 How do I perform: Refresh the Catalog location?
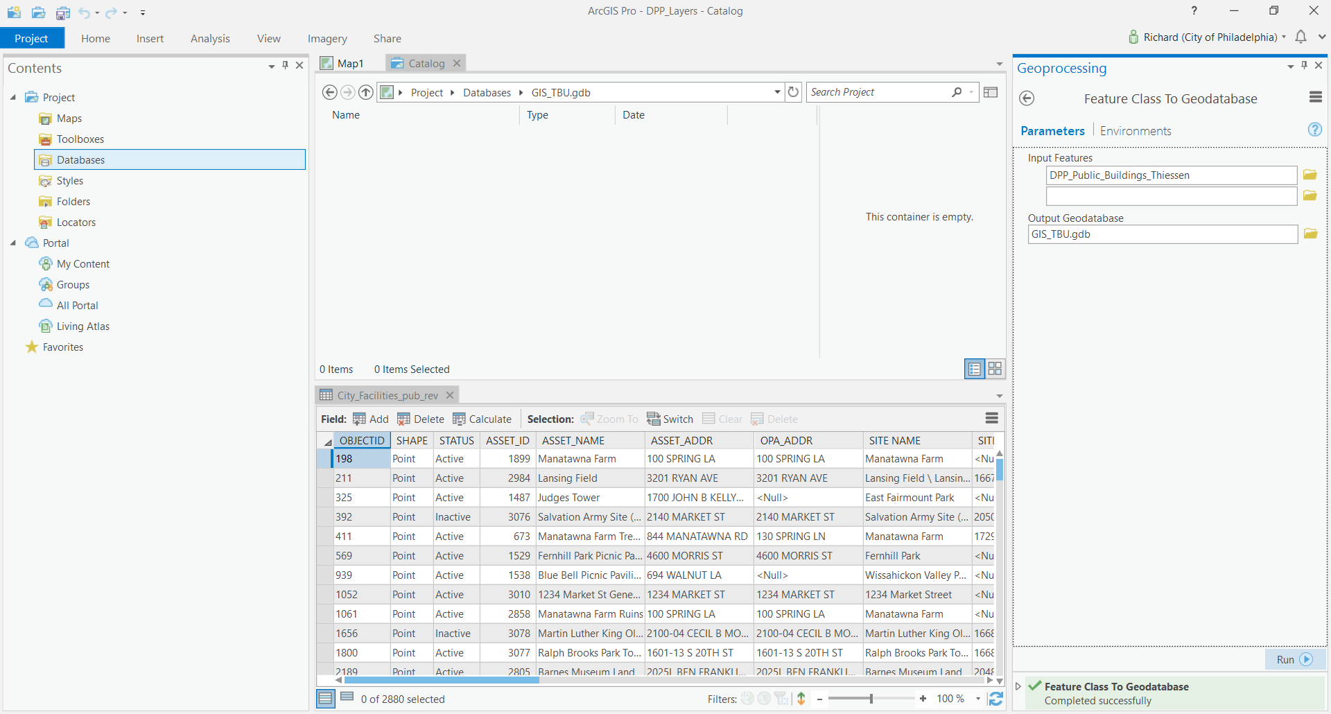794,92
